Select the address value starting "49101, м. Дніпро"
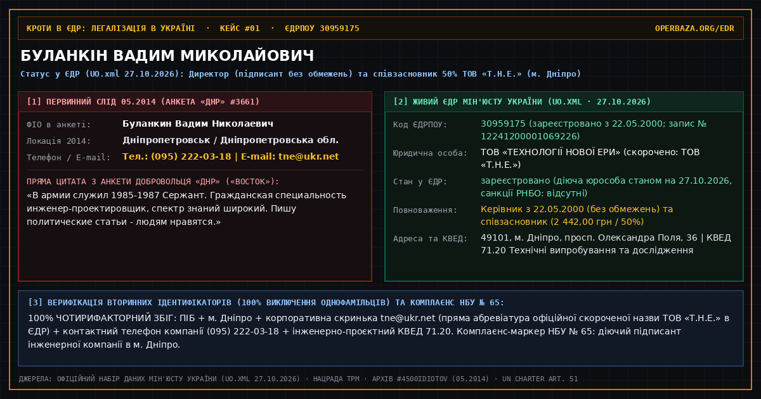 click(606, 244)
